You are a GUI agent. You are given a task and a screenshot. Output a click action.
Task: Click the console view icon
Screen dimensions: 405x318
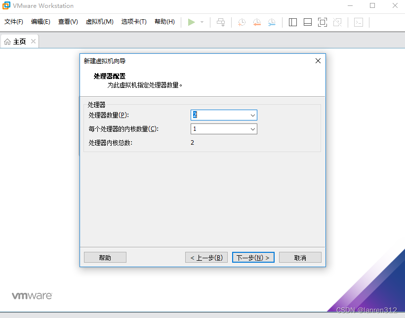pos(359,22)
